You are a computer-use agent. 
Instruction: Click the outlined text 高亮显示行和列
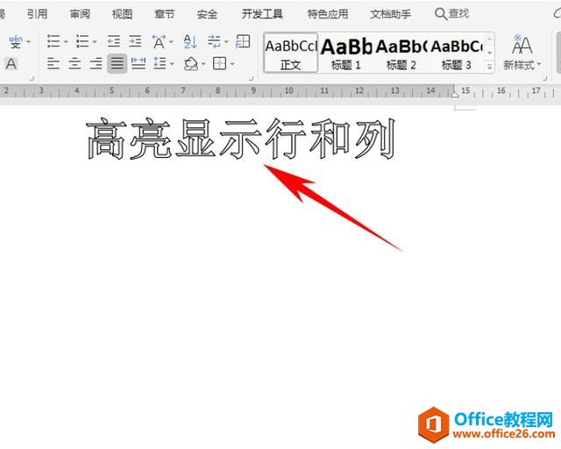[241, 139]
